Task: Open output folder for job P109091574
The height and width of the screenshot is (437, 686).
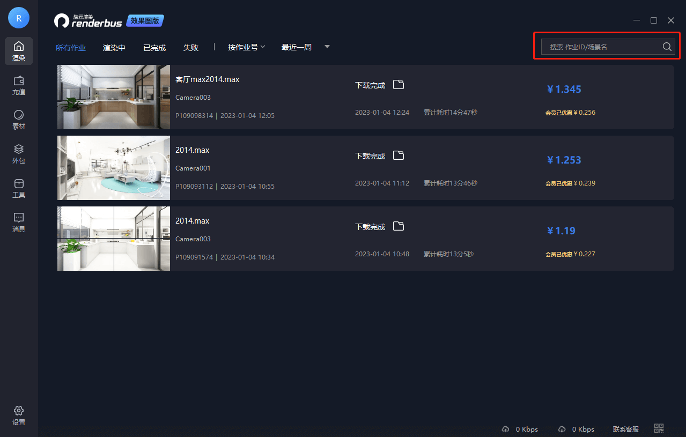Action: [398, 226]
